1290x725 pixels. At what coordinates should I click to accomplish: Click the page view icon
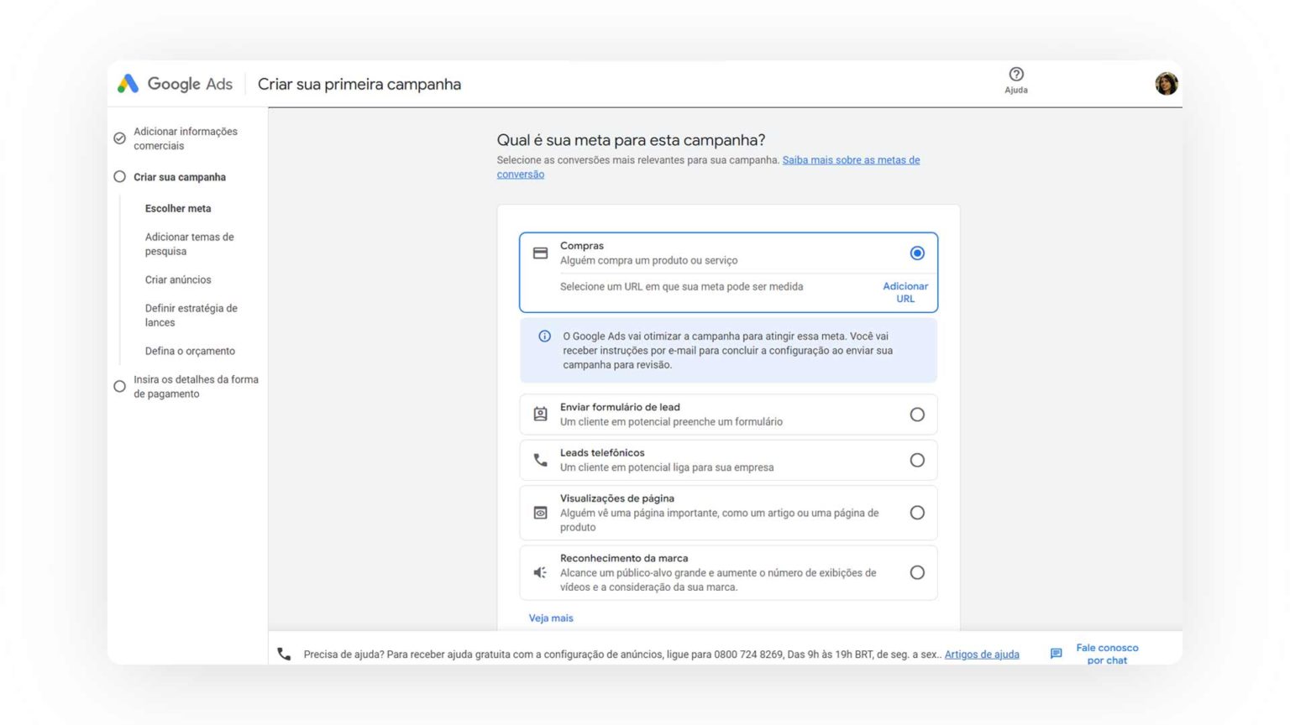(x=540, y=513)
